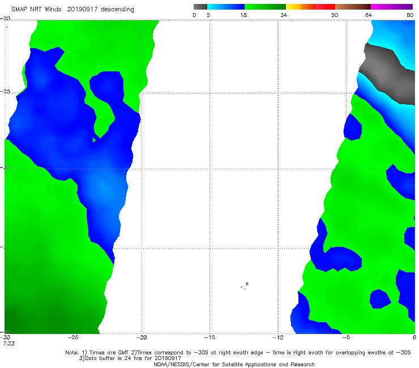Click the "NOAA/NESDIS/Center for Satellite Applications" credit line

(234, 364)
